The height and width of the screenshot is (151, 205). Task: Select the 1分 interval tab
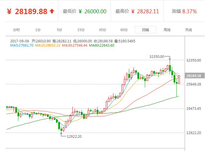pos(38,30)
